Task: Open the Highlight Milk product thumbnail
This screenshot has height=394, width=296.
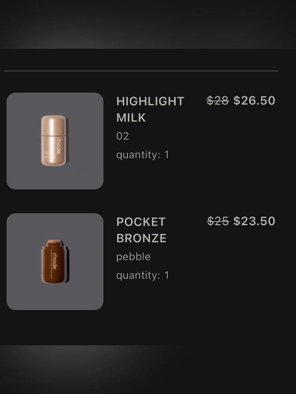Action: coord(55,141)
